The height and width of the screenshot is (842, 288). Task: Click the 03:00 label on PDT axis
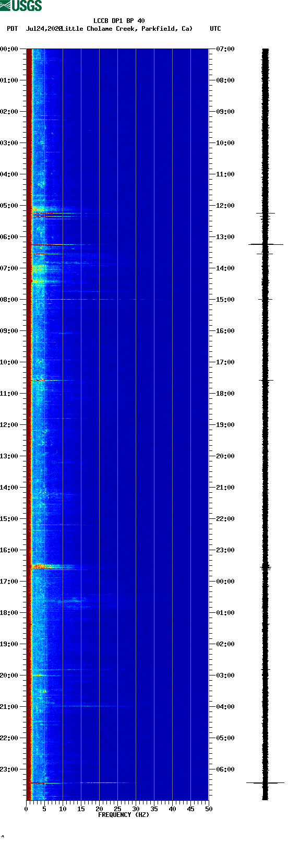[x=9, y=143]
